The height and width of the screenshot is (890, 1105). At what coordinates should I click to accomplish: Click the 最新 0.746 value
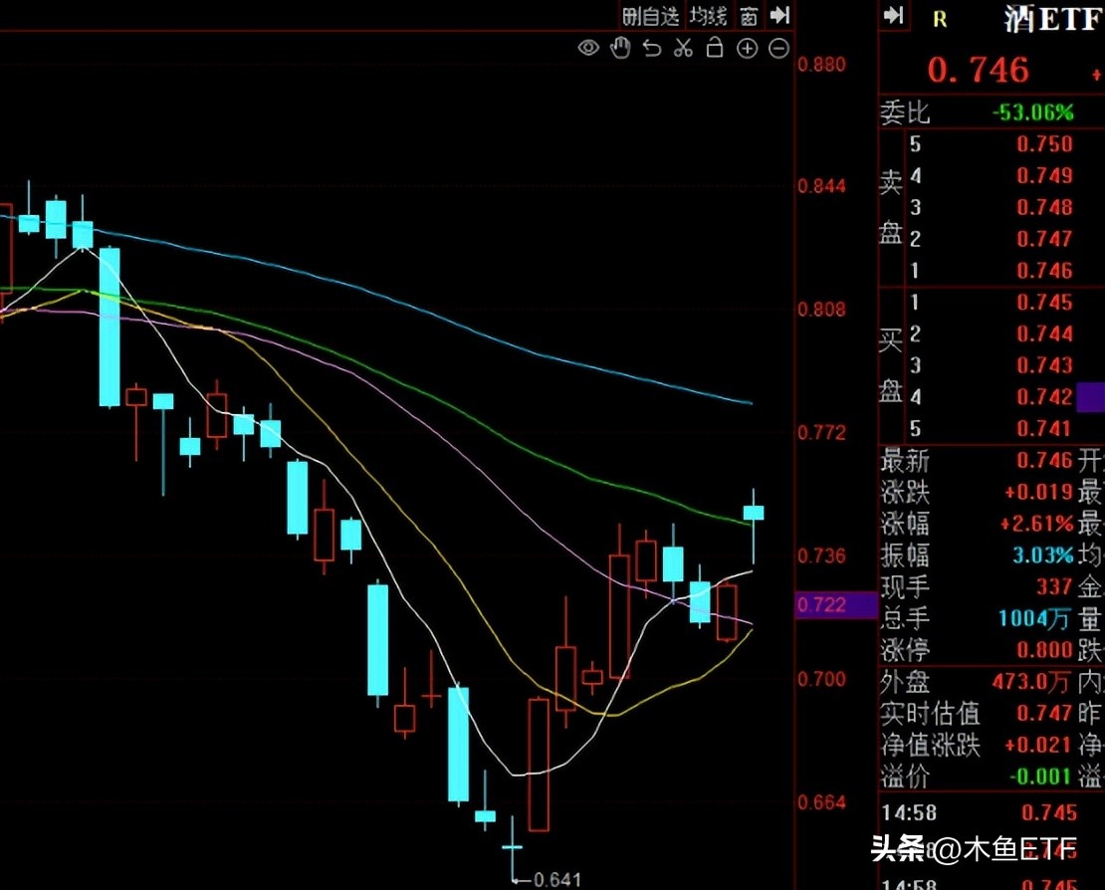click(x=1044, y=460)
